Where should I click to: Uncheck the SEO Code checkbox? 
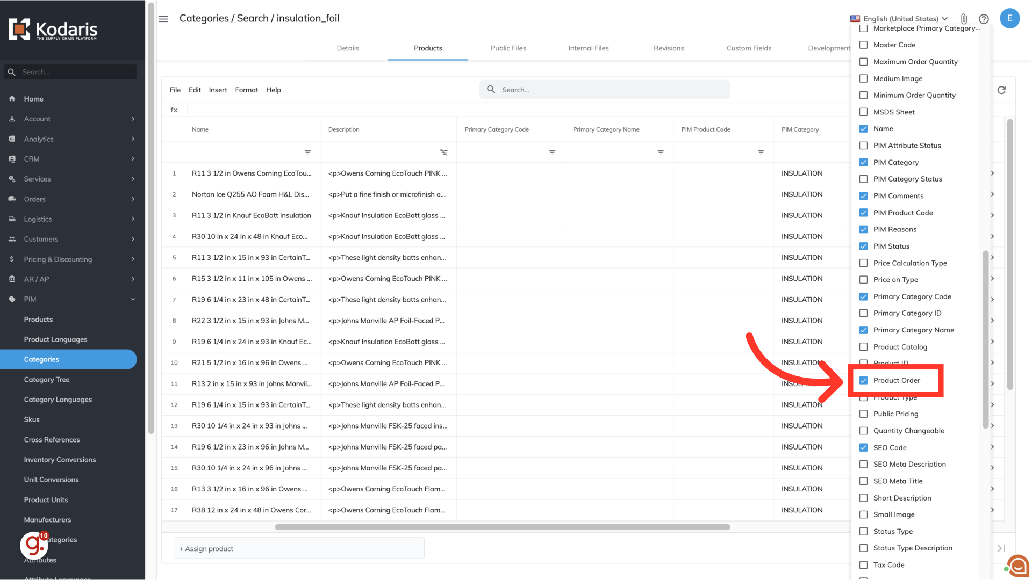click(x=864, y=447)
